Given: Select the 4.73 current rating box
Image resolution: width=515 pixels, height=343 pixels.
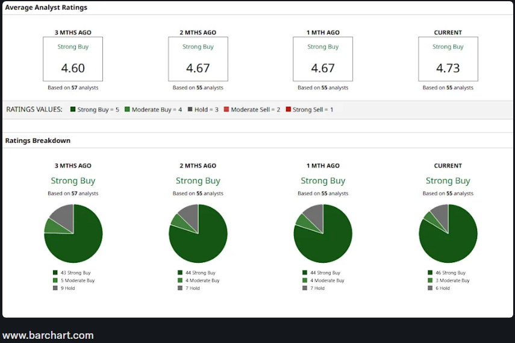Looking at the screenshot, I should tap(448, 59).
